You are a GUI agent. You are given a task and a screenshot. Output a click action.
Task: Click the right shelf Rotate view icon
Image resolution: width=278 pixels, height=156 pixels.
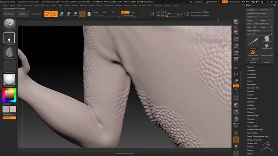pos(236,118)
